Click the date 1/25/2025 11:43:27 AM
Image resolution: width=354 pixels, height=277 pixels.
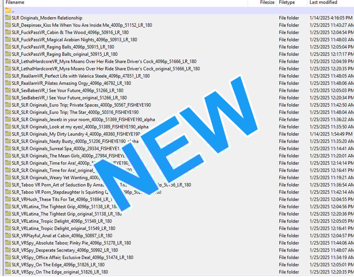(332, 25)
